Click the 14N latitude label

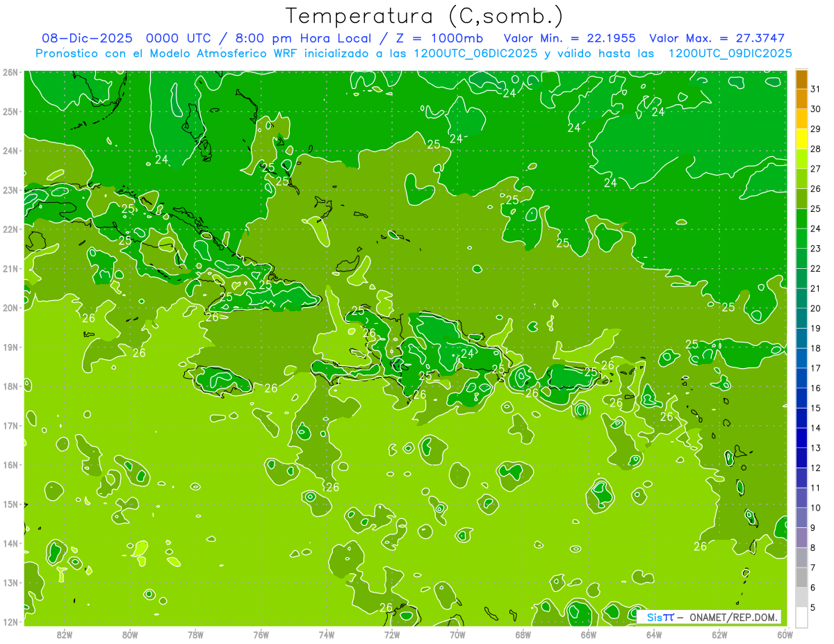[10, 543]
